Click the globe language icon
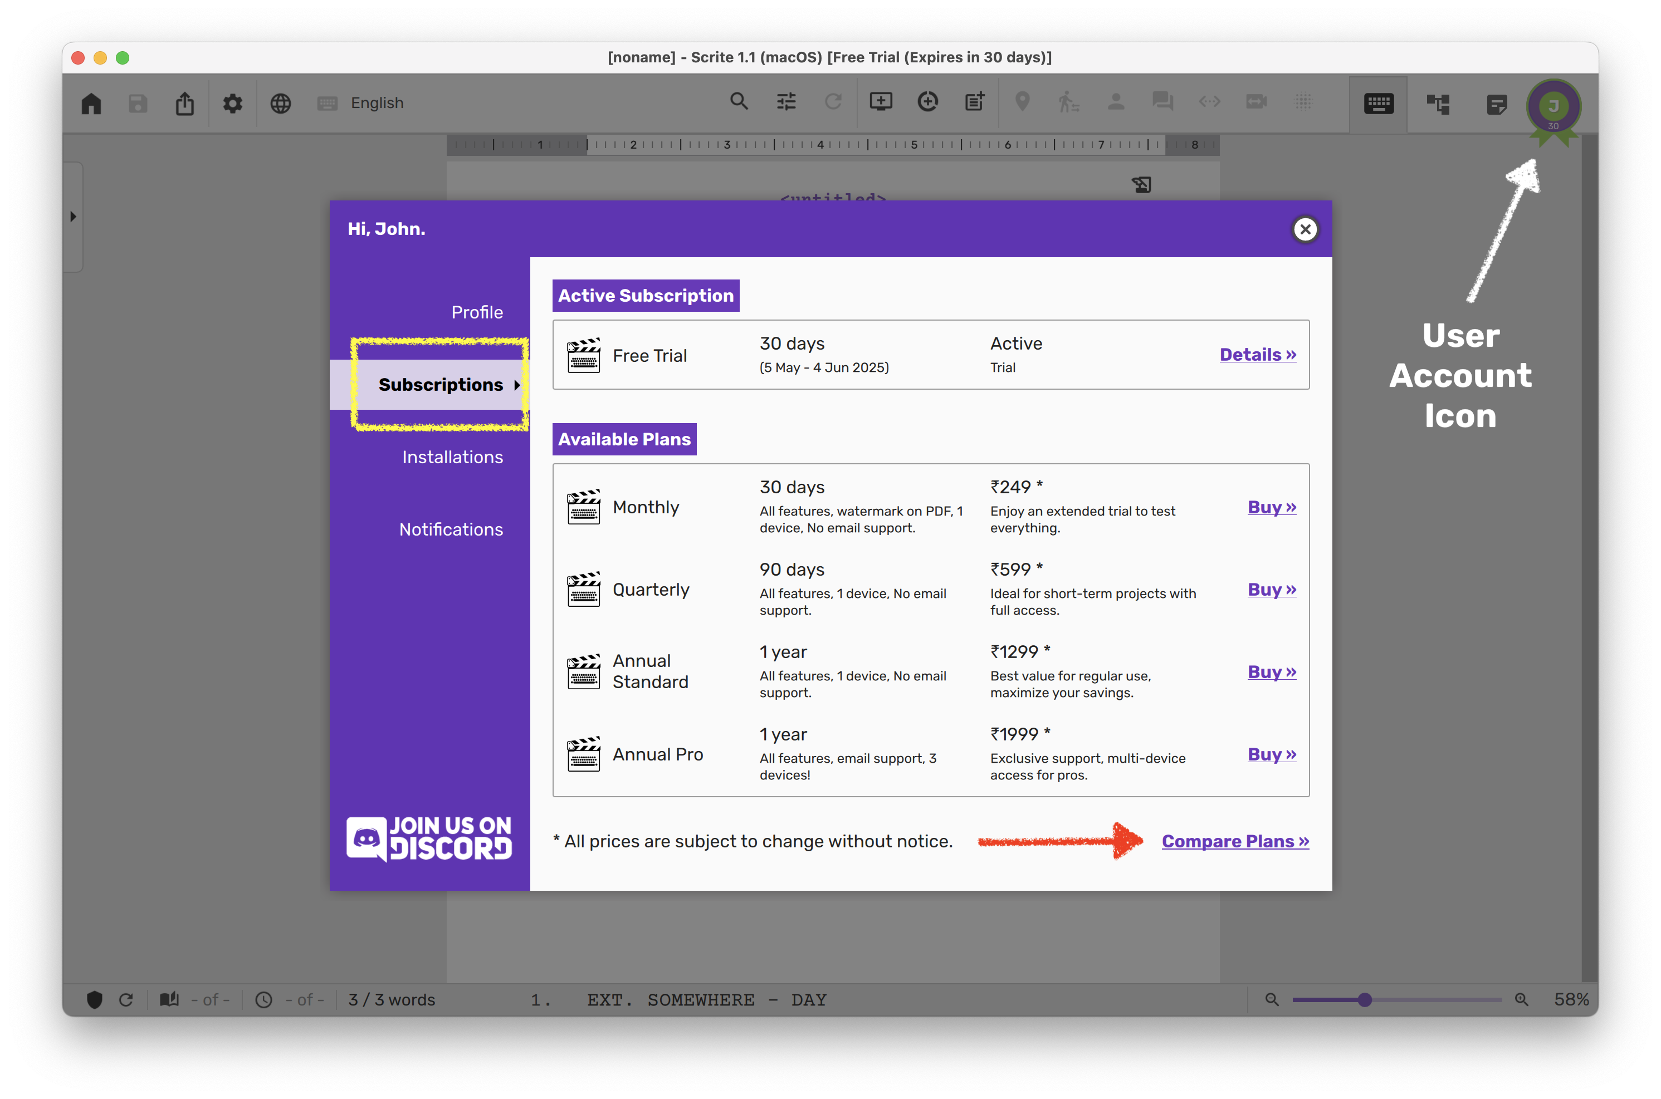 (x=281, y=103)
